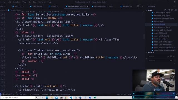Open Microsoft Edge from the taskbar

pos(47,97)
